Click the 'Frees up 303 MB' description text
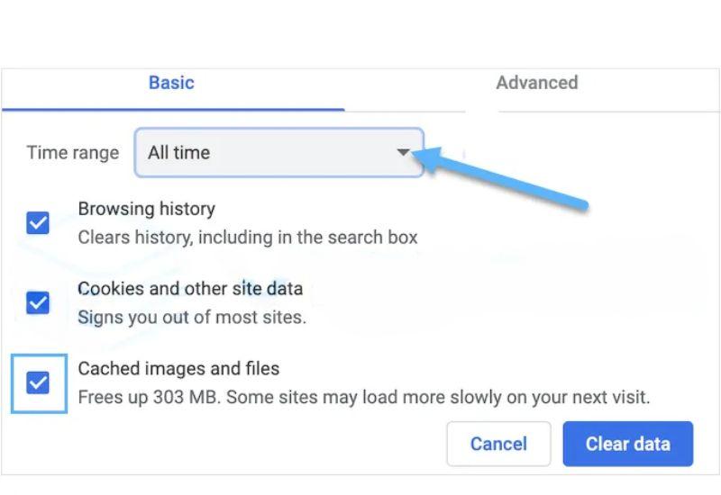721x495 pixels. [364, 397]
